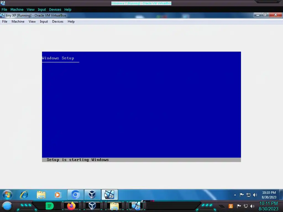
Task: Click the 10:11 PM clock in host taskbar
Action: click(x=268, y=206)
